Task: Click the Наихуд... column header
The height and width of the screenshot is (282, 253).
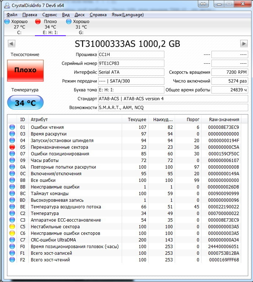Action: [x=161, y=119]
